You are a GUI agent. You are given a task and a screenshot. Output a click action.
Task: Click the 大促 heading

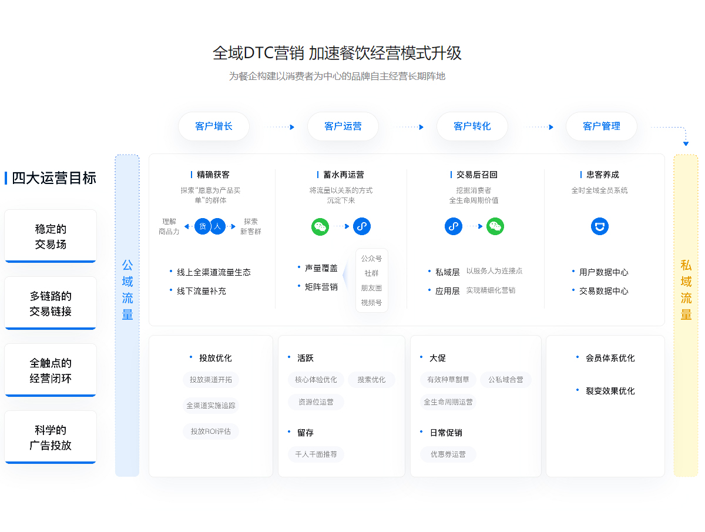tap(438, 358)
